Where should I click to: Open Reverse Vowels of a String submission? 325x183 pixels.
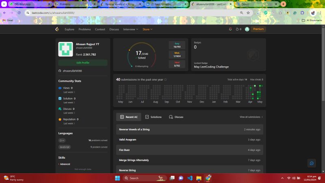click(x=190, y=129)
